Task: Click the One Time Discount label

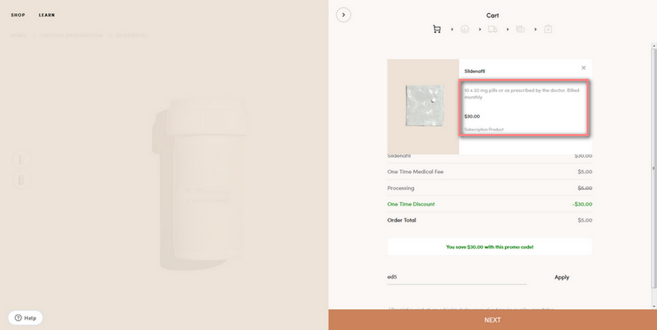Action: point(411,204)
